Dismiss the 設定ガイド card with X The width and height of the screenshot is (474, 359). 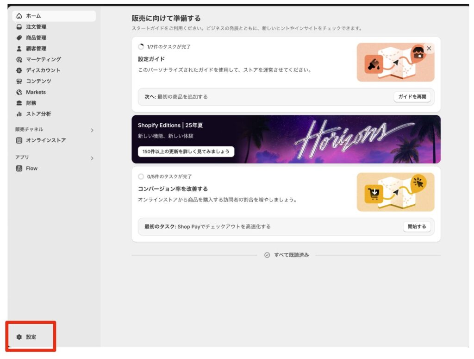(x=429, y=48)
